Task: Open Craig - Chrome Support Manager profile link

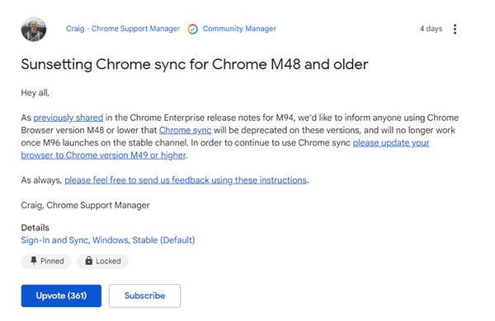Action: (x=123, y=29)
